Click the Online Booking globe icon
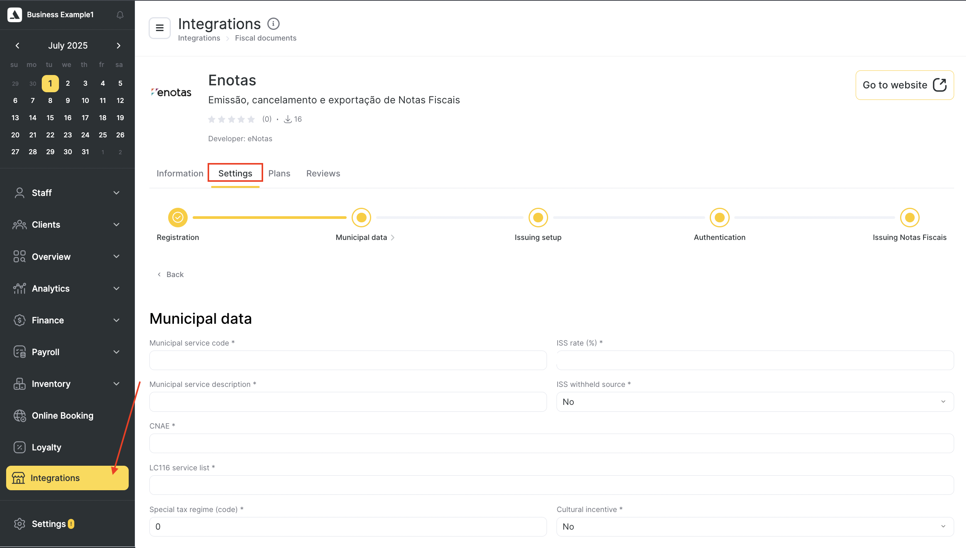 pyautogui.click(x=19, y=415)
